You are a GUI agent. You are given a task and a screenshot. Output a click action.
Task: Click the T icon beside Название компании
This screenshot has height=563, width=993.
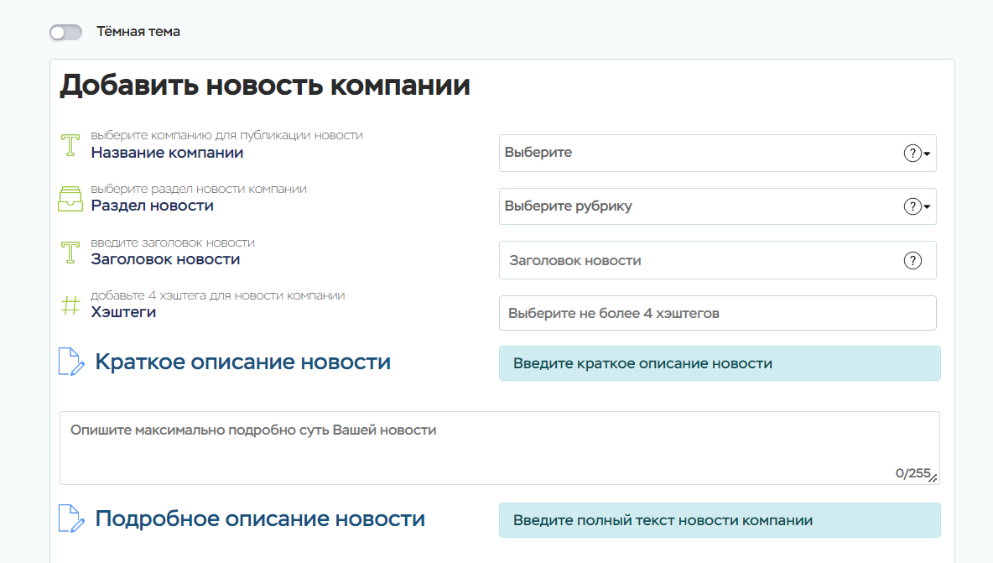point(71,145)
